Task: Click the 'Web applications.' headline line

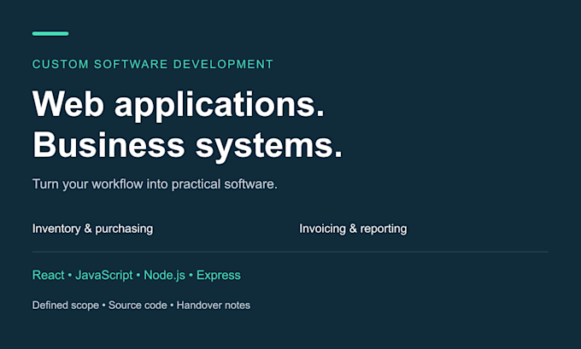Action: [x=179, y=104]
